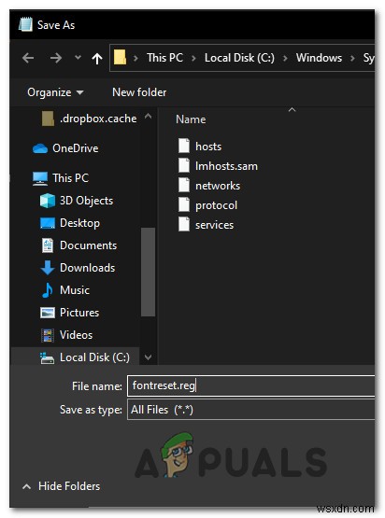Select Windows in the address path
385x518 pixels.
click(319, 58)
